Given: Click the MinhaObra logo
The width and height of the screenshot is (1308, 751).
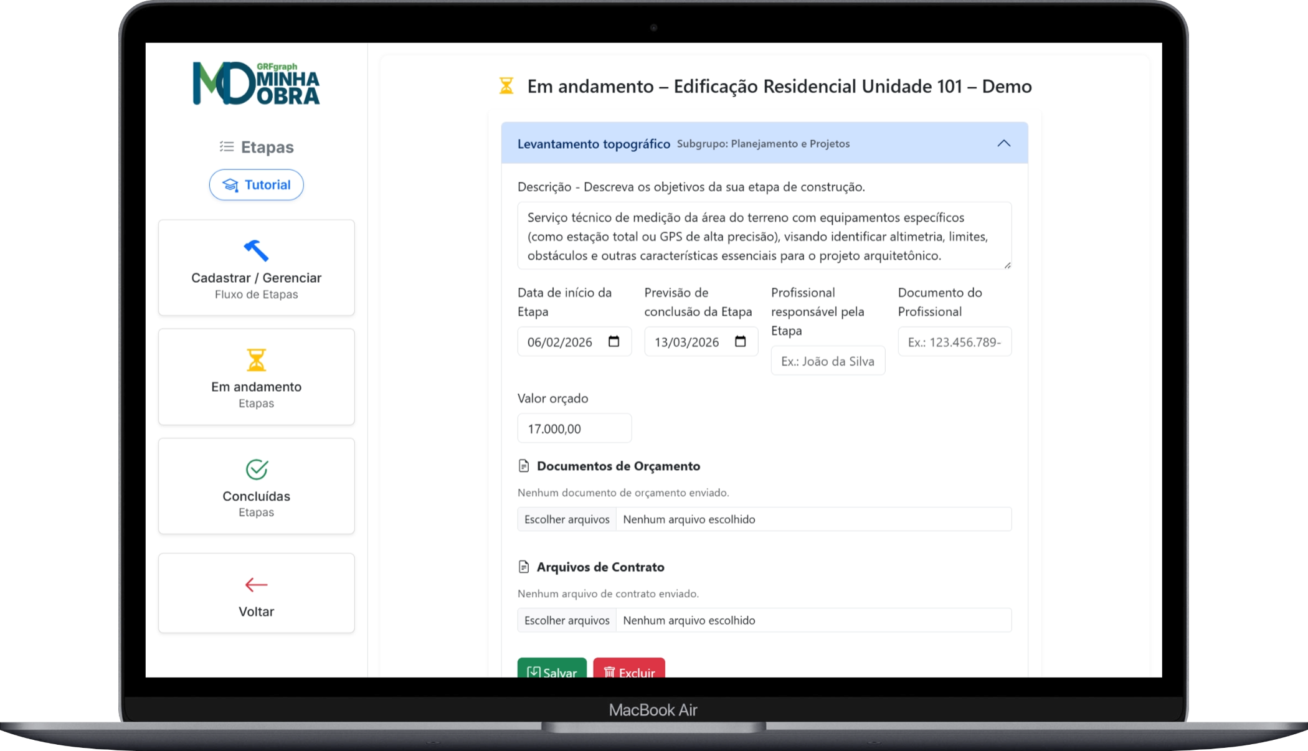Looking at the screenshot, I should click(256, 83).
